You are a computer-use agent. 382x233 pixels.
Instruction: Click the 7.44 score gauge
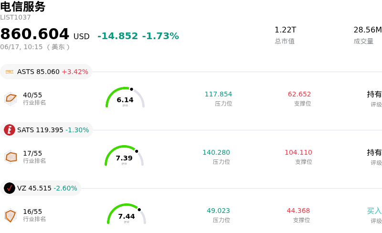[127, 214]
